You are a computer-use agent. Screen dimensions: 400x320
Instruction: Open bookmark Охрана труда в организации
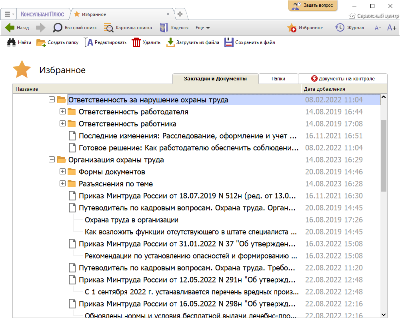tap(131, 220)
